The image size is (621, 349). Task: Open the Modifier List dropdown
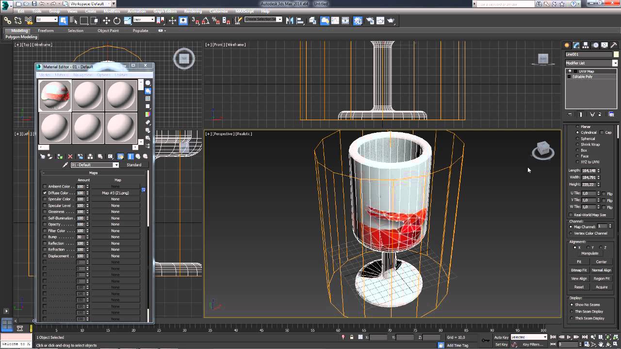pyautogui.click(x=591, y=63)
